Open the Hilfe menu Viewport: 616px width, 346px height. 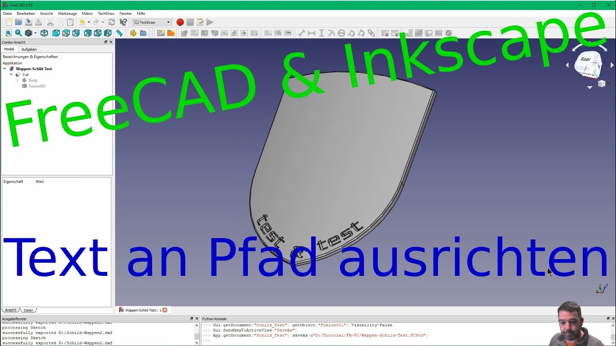[x=141, y=13]
